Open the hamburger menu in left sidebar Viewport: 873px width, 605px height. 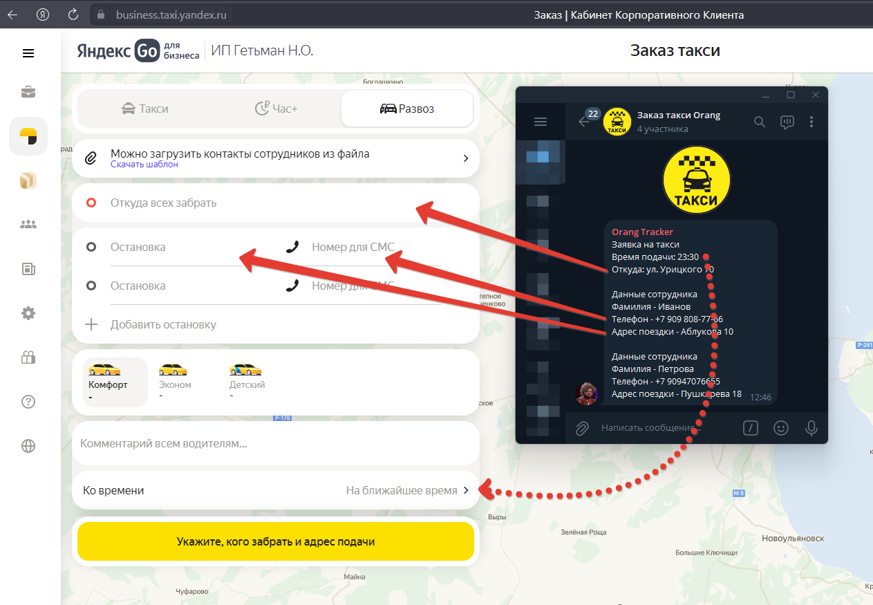(28, 53)
